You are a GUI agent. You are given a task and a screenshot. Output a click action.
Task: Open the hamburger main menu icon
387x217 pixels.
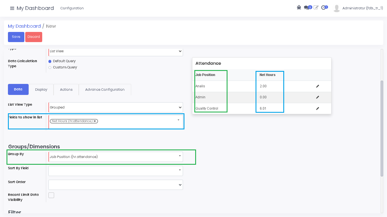tap(12, 8)
